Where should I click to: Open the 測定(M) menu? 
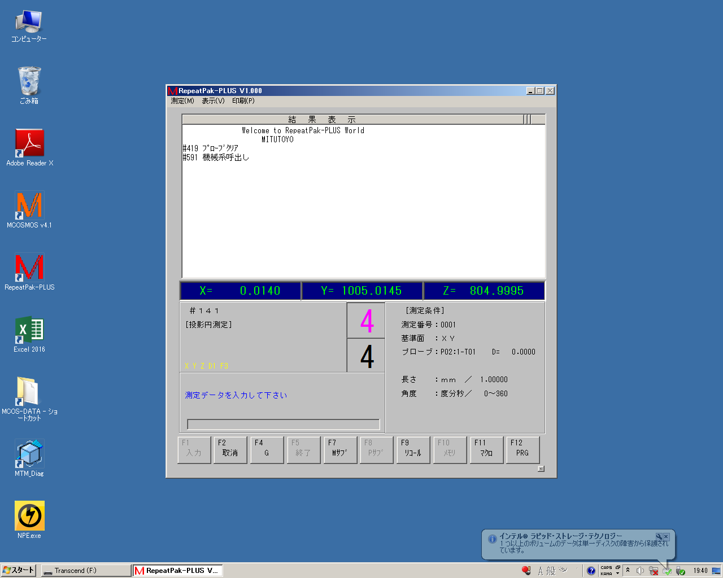pos(182,101)
